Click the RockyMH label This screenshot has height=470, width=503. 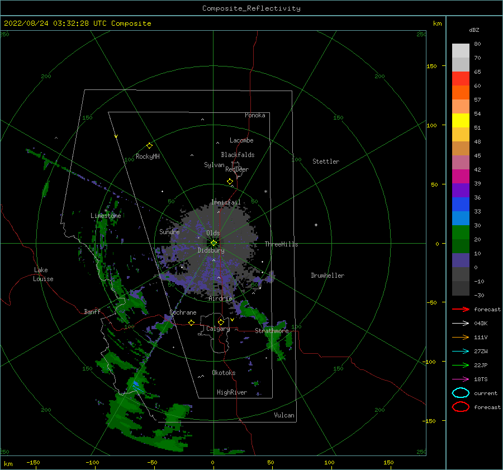[148, 156]
